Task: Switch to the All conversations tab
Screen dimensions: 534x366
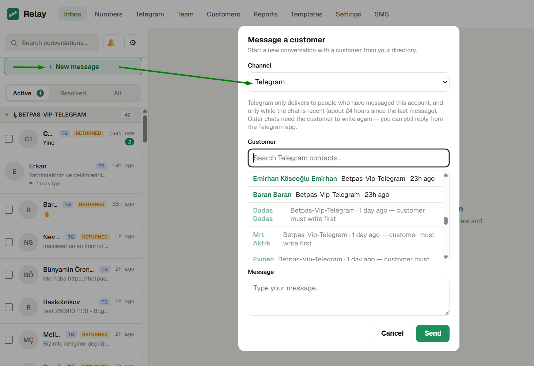Action: pyautogui.click(x=117, y=93)
